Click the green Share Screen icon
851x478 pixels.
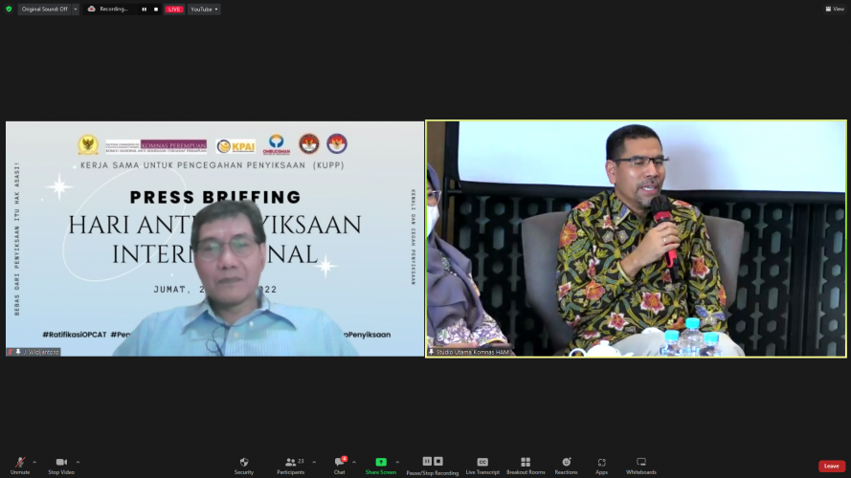point(381,463)
